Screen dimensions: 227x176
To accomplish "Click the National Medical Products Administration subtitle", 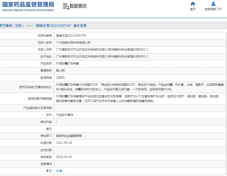I will pyautogui.click(x=28, y=10).
